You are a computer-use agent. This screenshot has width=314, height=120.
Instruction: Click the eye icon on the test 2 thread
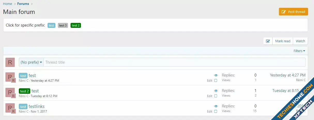pos(216,91)
